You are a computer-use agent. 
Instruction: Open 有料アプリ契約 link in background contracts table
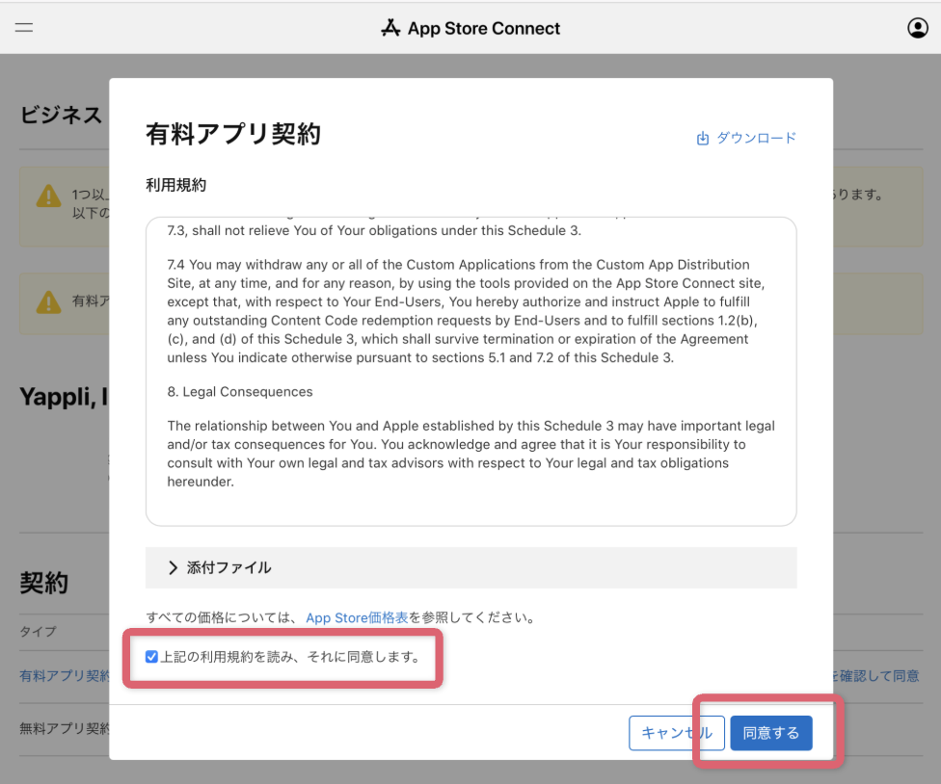[65, 676]
